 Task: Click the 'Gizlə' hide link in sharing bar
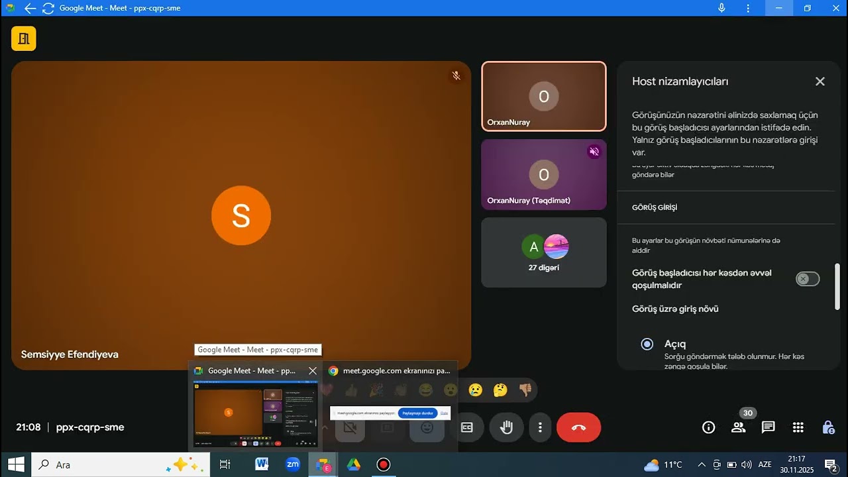click(445, 413)
